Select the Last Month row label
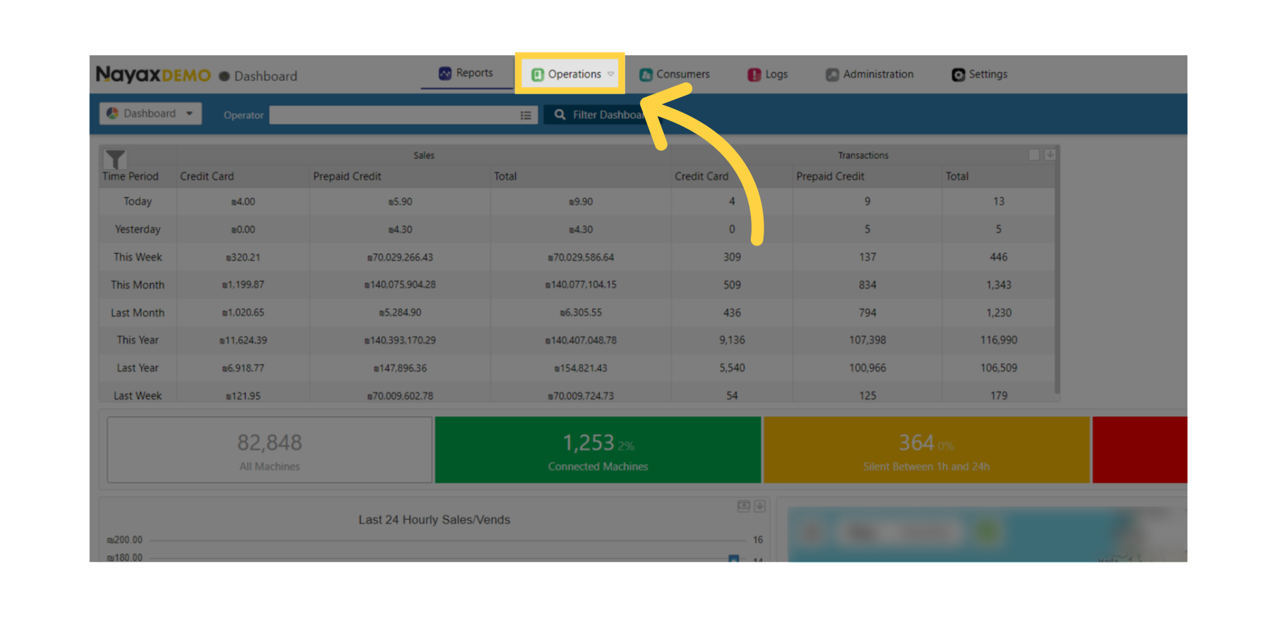Screen dimensions: 1277x617 coord(138,312)
